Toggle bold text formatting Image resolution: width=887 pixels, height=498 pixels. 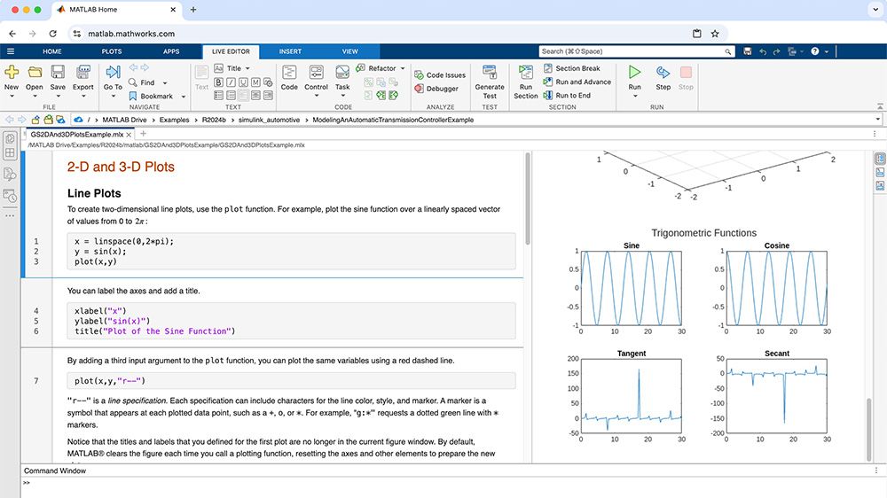click(x=218, y=82)
